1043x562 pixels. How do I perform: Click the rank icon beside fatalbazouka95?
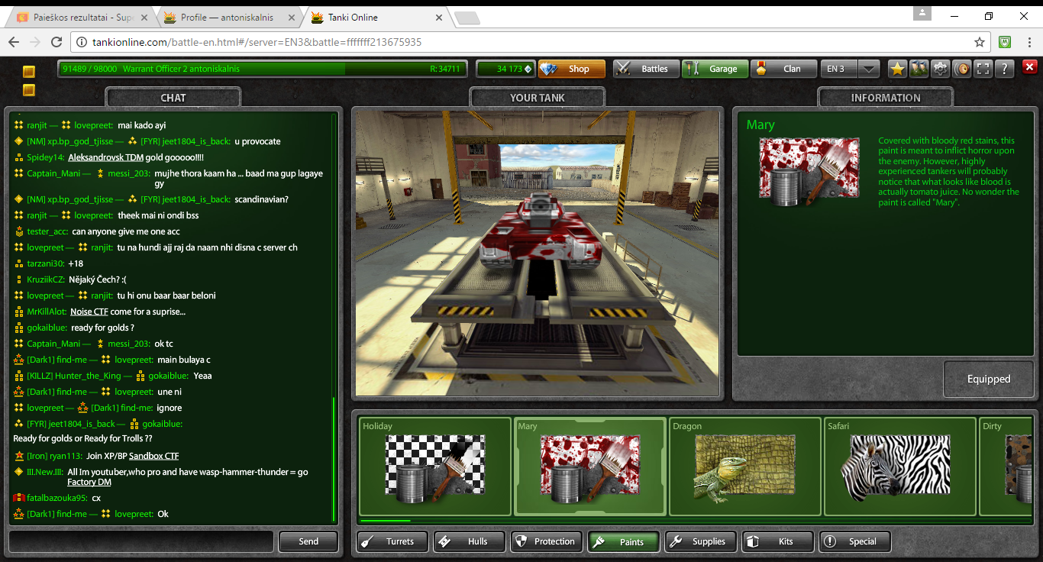(x=19, y=498)
